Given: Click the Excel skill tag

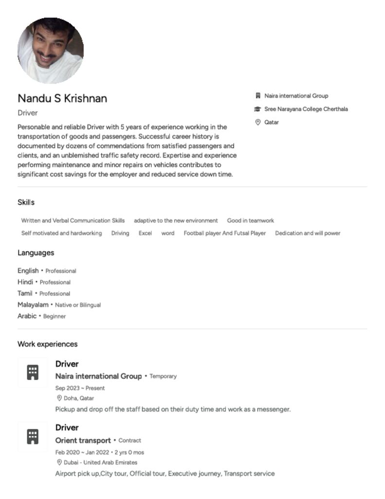Looking at the screenshot, I should pyautogui.click(x=146, y=233).
